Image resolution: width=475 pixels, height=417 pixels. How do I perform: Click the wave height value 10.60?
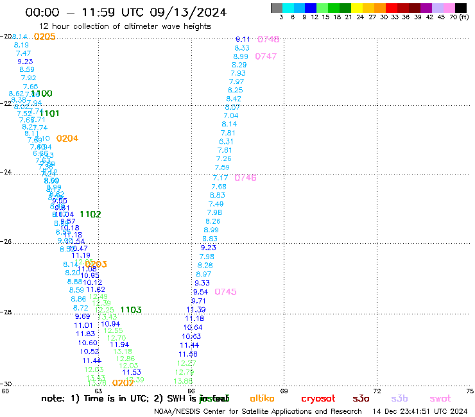(88, 343)
